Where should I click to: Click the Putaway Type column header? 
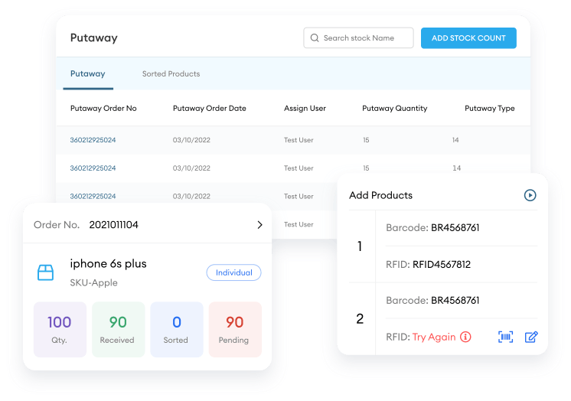click(489, 108)
